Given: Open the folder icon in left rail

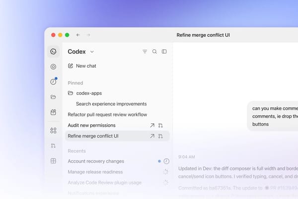Looking at the screenshot, I should coord(53,97).
